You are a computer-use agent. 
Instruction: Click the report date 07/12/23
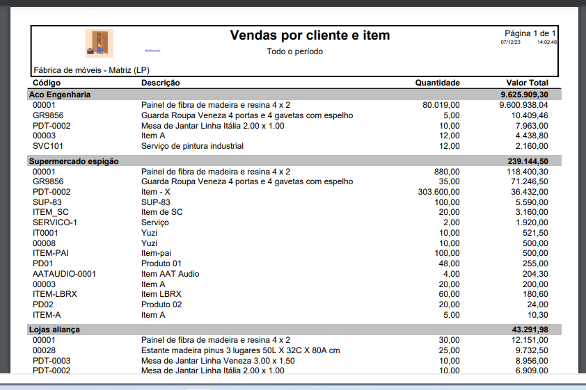[511, 42]
